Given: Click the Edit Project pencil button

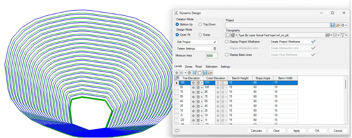Looking at the screenshot, I should coord(196,42).
